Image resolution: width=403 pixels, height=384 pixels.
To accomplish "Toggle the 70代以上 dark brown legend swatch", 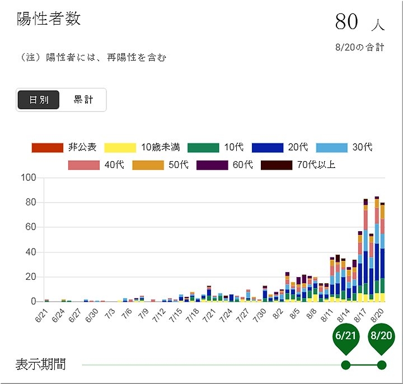I will click(276, 165).
